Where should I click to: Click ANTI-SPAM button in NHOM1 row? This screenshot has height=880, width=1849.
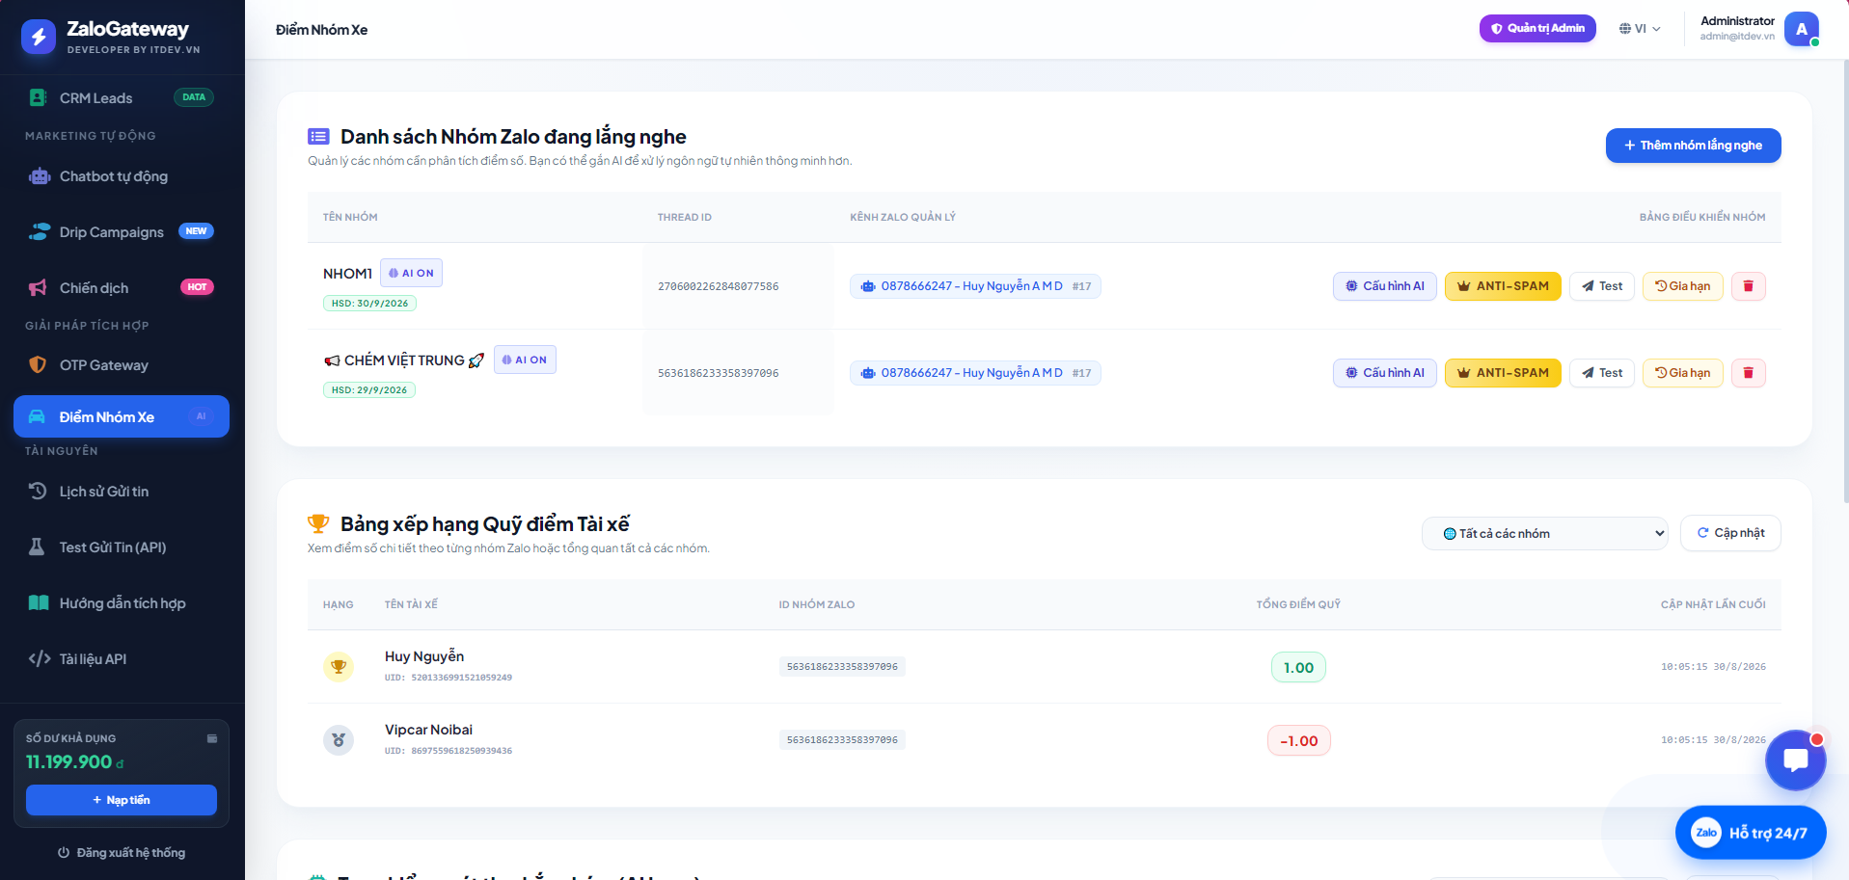pyautogui.click(x=1503, y=286)
